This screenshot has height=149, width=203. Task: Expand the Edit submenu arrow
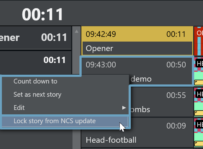124,108
